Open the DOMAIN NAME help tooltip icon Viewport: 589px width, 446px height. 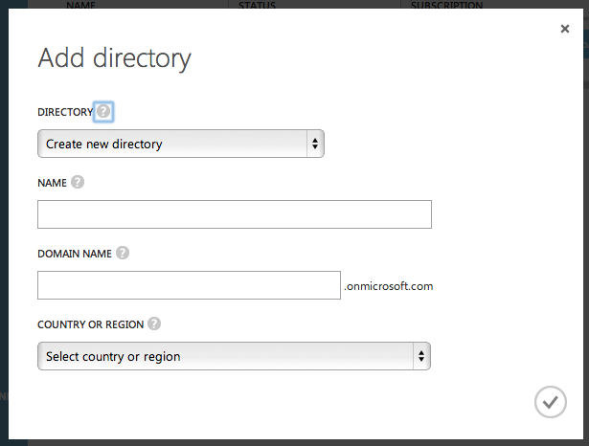click(123, 254)
